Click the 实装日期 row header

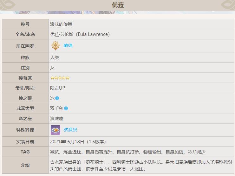(x=25, y=142)
